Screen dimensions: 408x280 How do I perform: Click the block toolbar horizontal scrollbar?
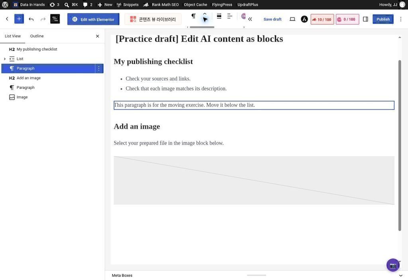click(x=202, y=27)
